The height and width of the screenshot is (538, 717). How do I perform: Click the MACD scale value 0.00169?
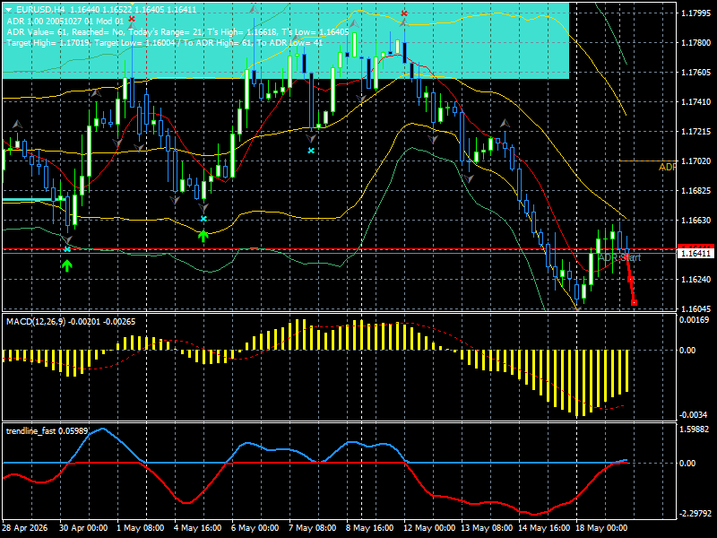[x=694, y=320]
